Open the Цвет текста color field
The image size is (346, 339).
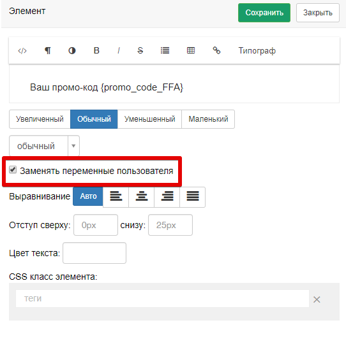point(94,253)
